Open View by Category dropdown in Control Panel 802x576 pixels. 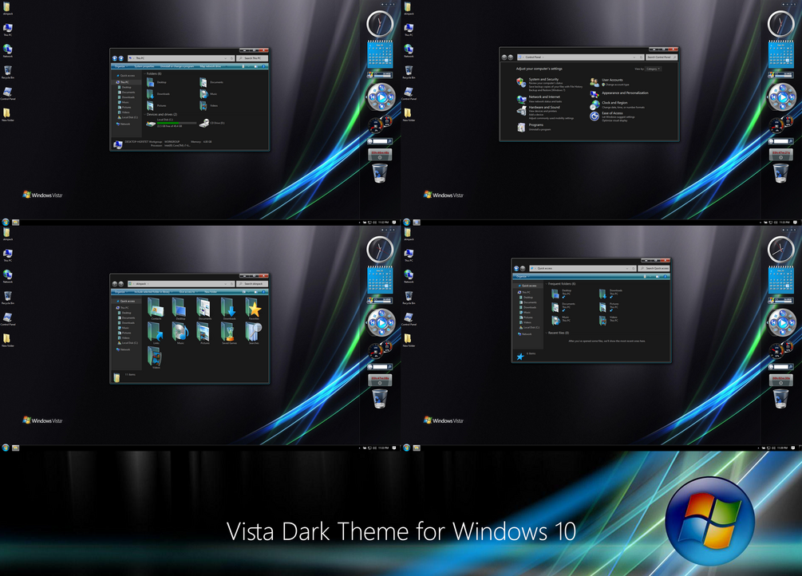click(x=653, y=69)
